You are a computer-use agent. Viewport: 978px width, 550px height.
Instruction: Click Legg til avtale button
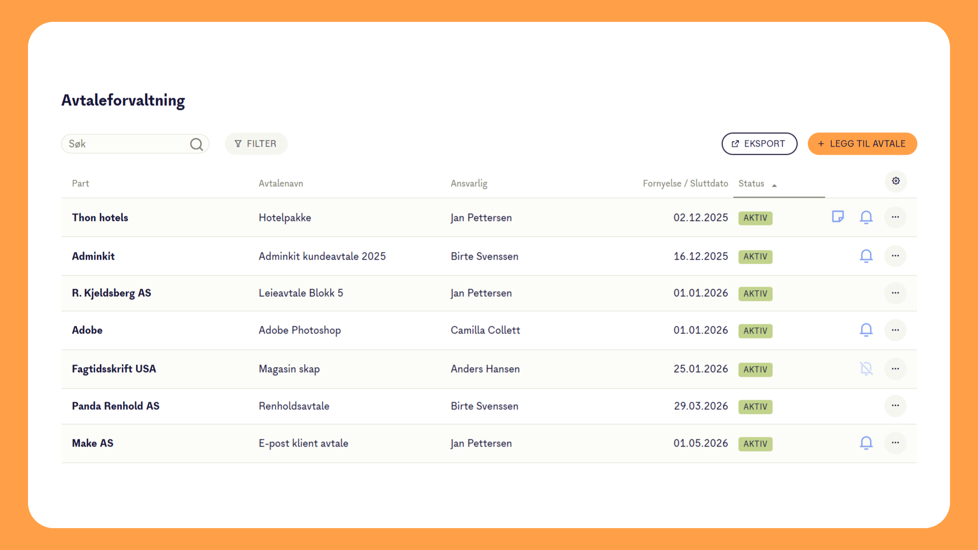pyautogui.click(x=862, y=144)
